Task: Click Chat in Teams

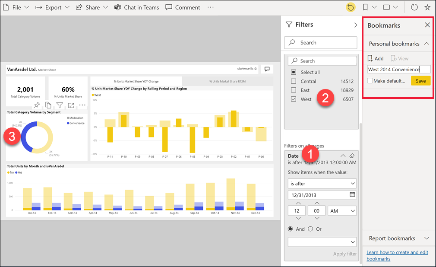Action: coord(136,7)
